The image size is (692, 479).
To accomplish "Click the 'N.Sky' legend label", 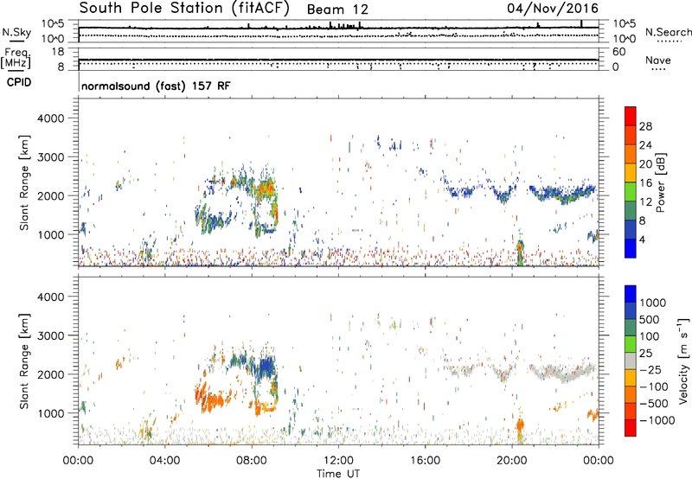I will (x=16, y=32).
